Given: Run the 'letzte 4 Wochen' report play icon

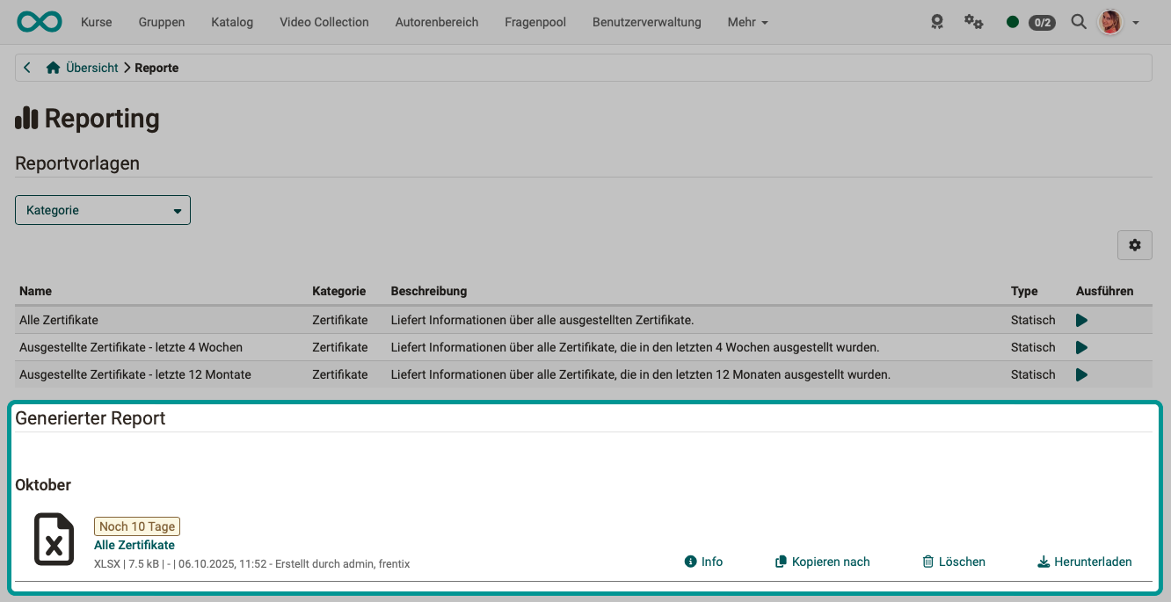Looking at the screenshot, I should (1082, 347).
